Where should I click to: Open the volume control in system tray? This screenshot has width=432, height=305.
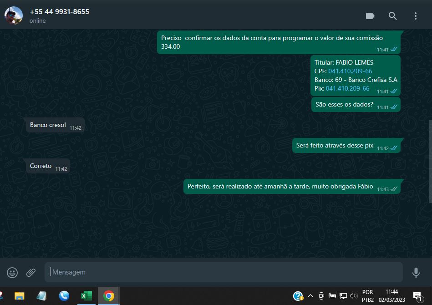coord(354,296)
